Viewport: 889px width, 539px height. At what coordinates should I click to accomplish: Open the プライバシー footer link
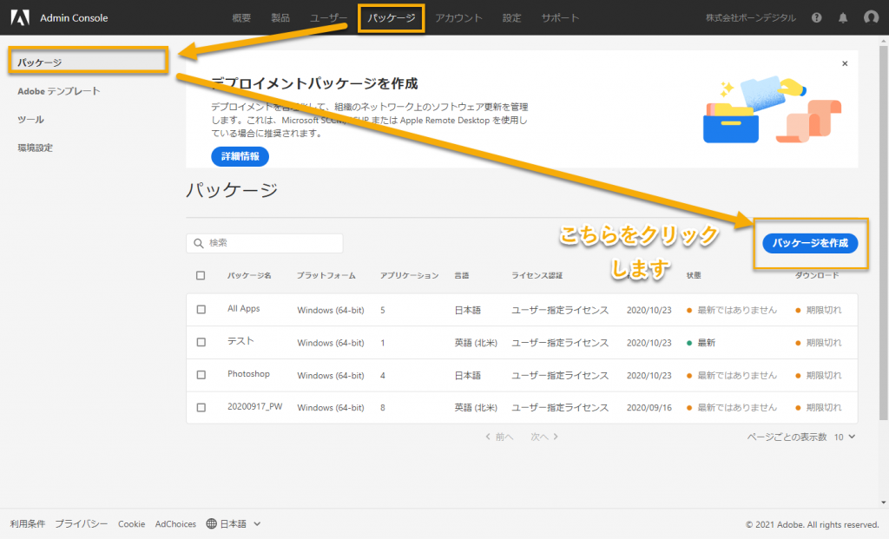click(82, 523)
